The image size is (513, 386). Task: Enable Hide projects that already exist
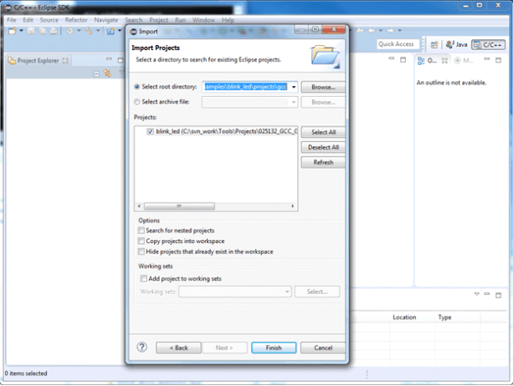[x=141, y=251]
